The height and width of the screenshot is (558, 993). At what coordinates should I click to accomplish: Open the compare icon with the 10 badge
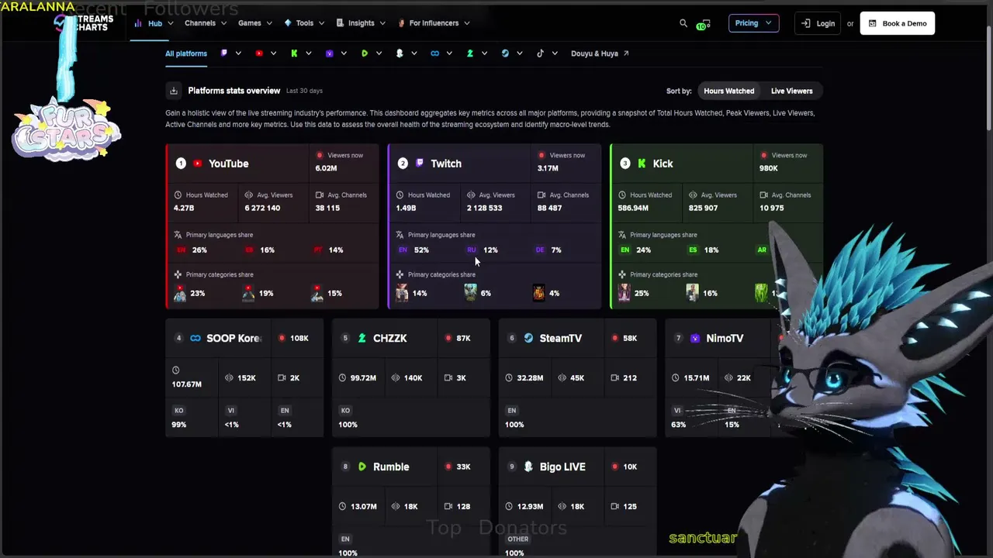click(x=704, y=24)
